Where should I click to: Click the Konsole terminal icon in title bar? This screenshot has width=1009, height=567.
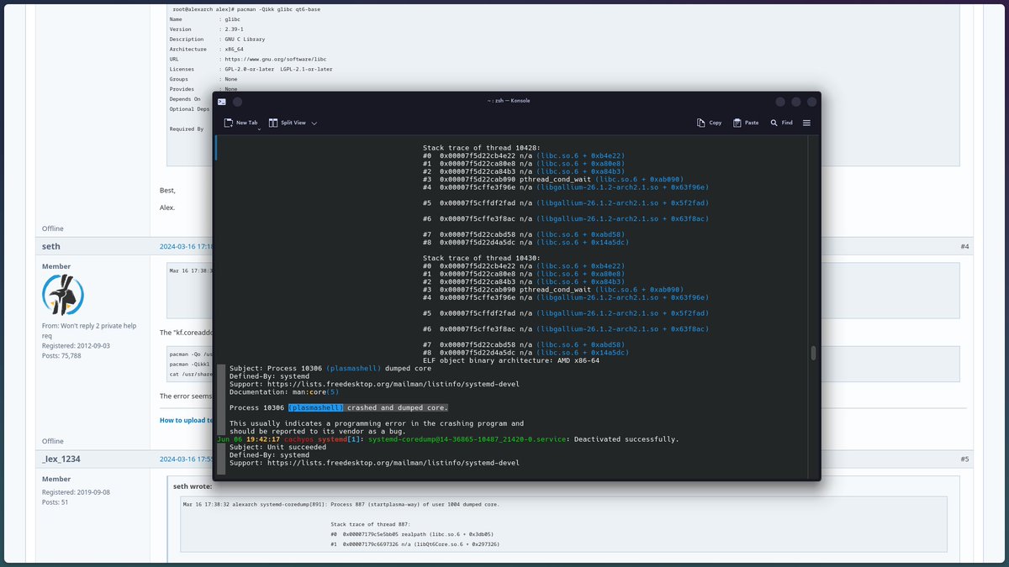click(222, 102)
